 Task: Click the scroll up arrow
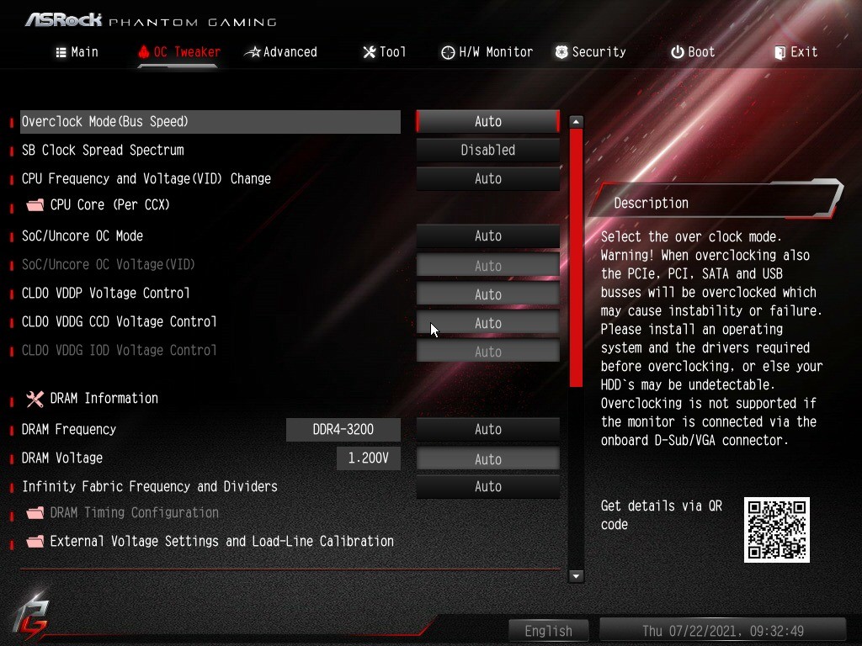[x=576, y=121]
